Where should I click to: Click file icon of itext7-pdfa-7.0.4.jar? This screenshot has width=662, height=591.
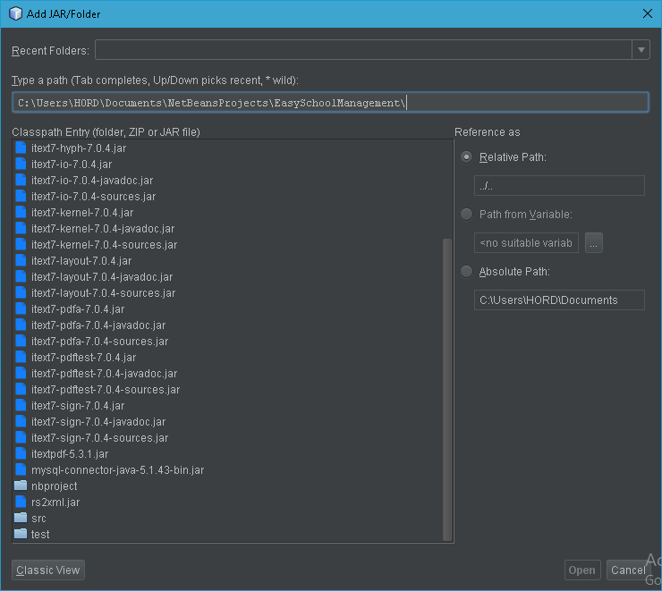tap(21, 308)
